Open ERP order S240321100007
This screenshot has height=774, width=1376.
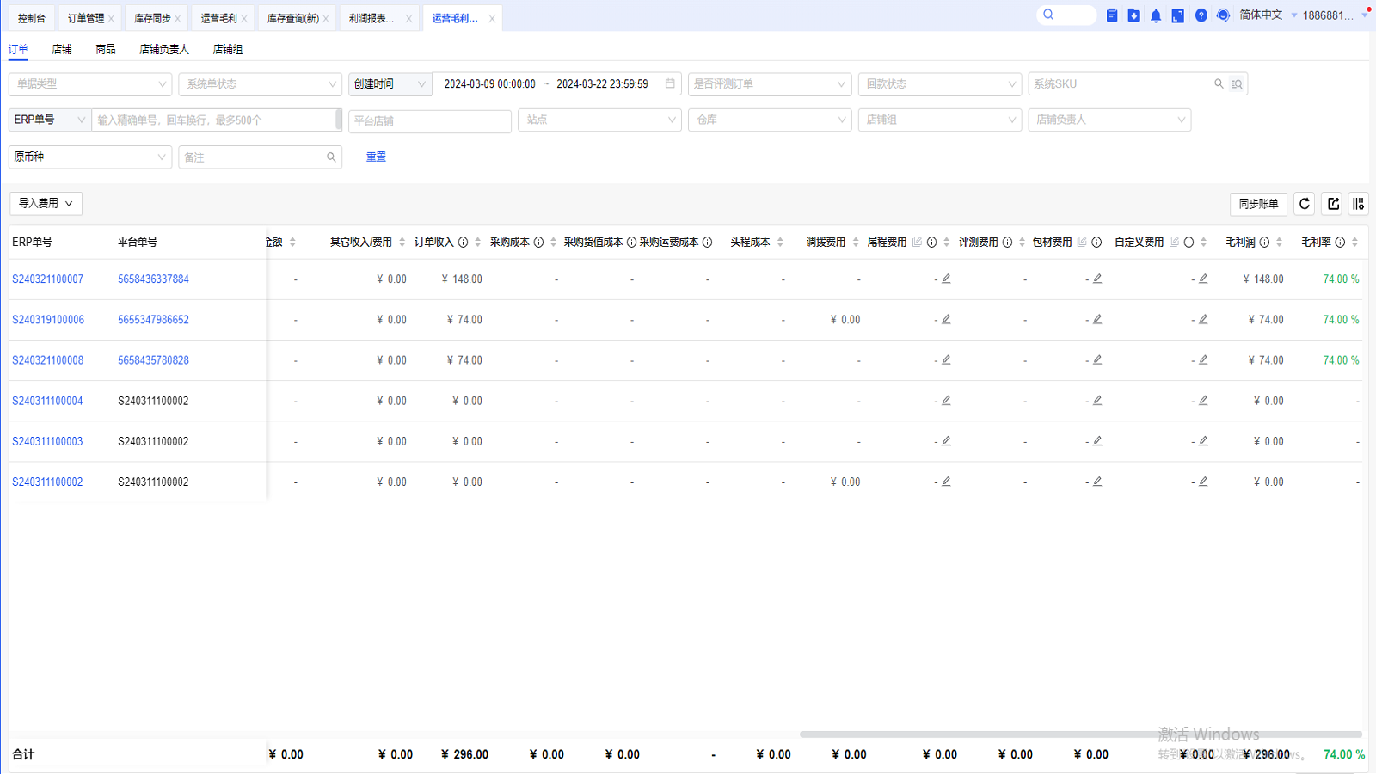pos(48,279)
